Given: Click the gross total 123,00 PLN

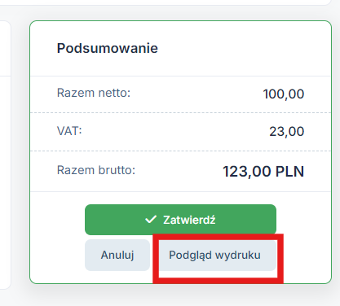Looking at the screenshot, I should click(263, 172).
